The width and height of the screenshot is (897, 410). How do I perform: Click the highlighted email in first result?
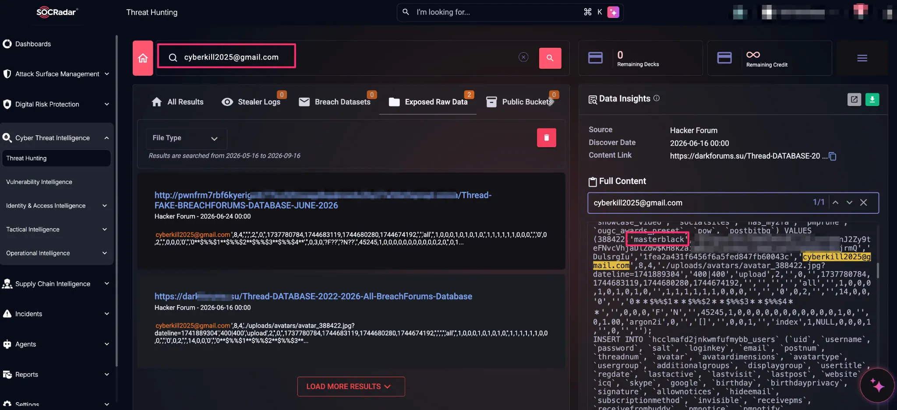click(193, 235)
